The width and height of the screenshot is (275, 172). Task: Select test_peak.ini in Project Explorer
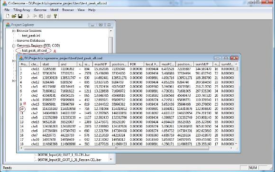click(31, 36)
